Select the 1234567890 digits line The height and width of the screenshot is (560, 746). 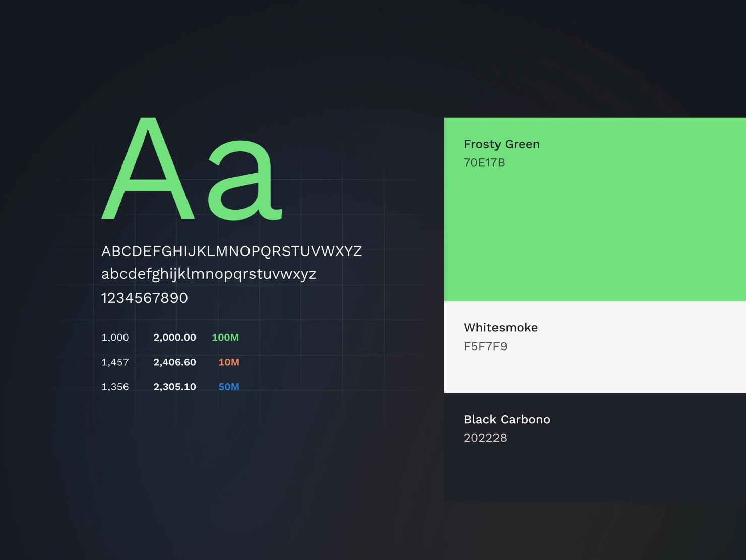(x=145, y=298)
